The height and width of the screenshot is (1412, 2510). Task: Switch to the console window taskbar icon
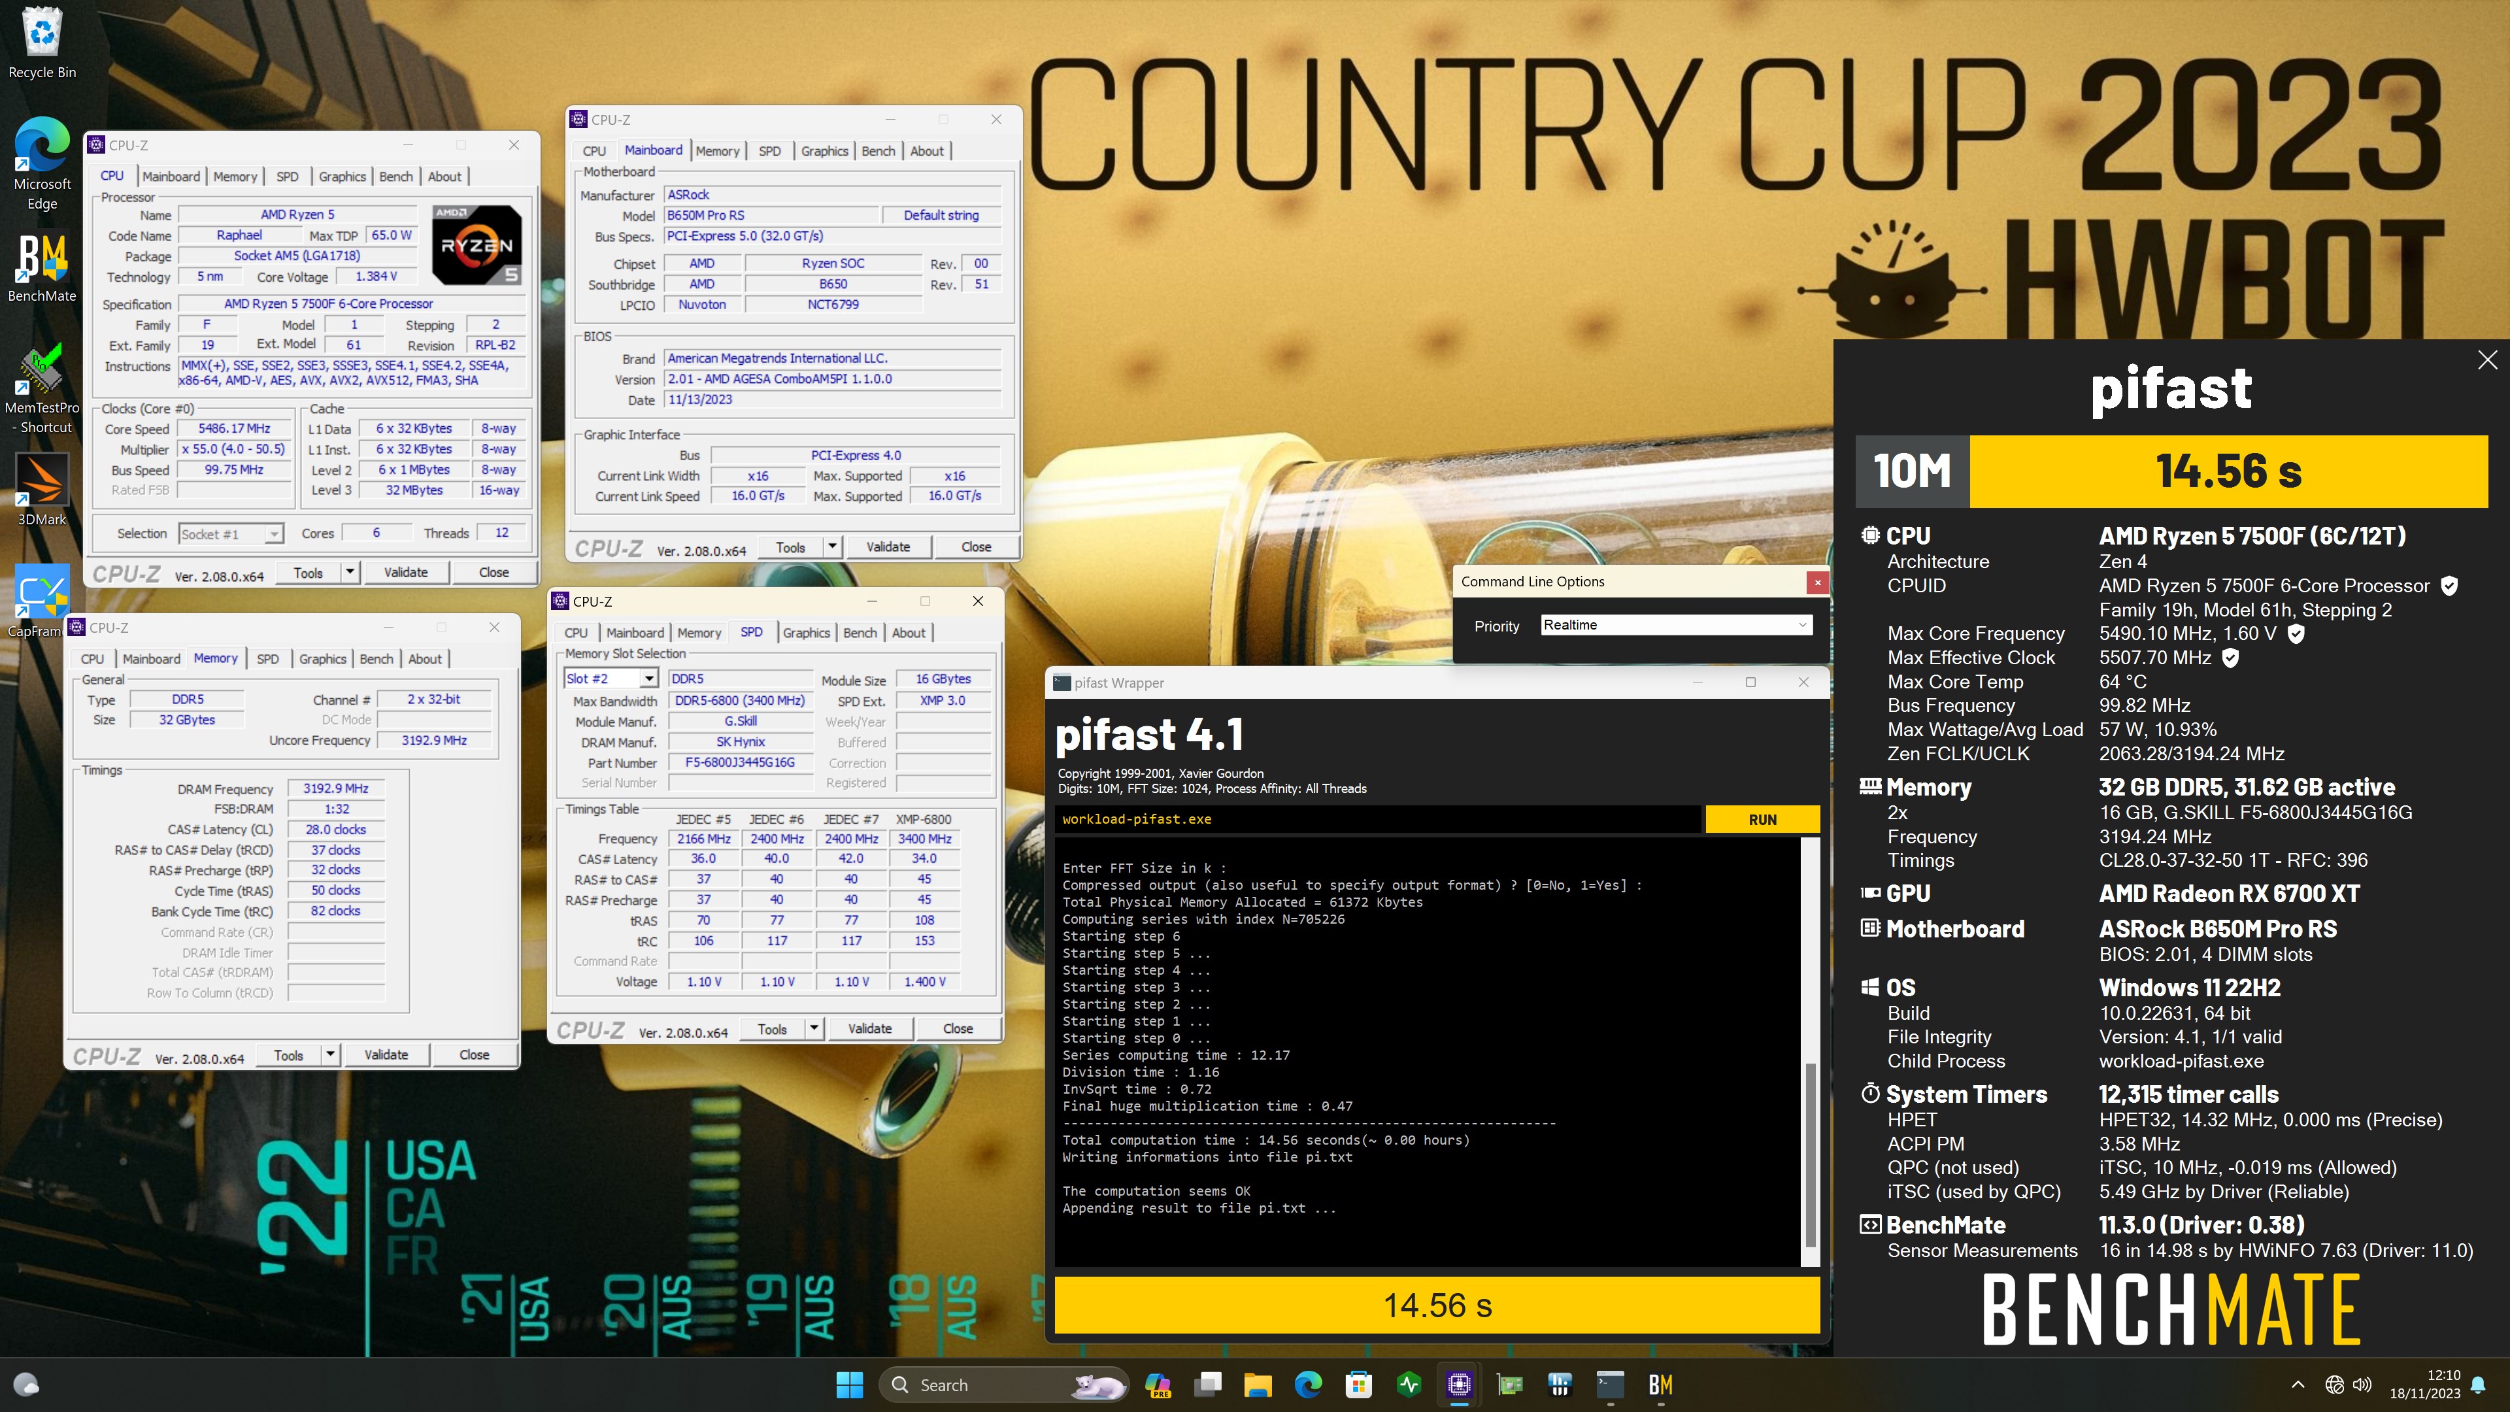pyautogui.click(x=1610, y=1385)
